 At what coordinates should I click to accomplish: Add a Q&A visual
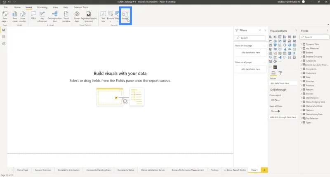pos(33,16)
